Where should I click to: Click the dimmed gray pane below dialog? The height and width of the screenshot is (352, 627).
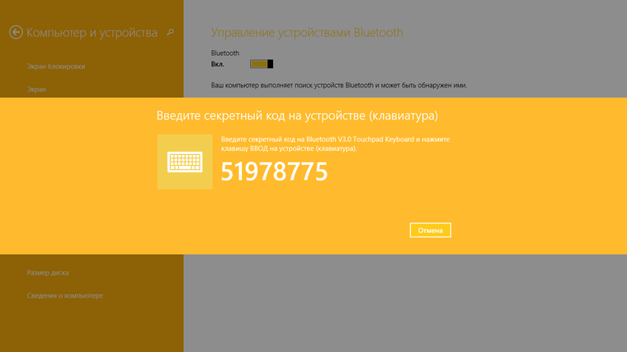tap(405, 303)
